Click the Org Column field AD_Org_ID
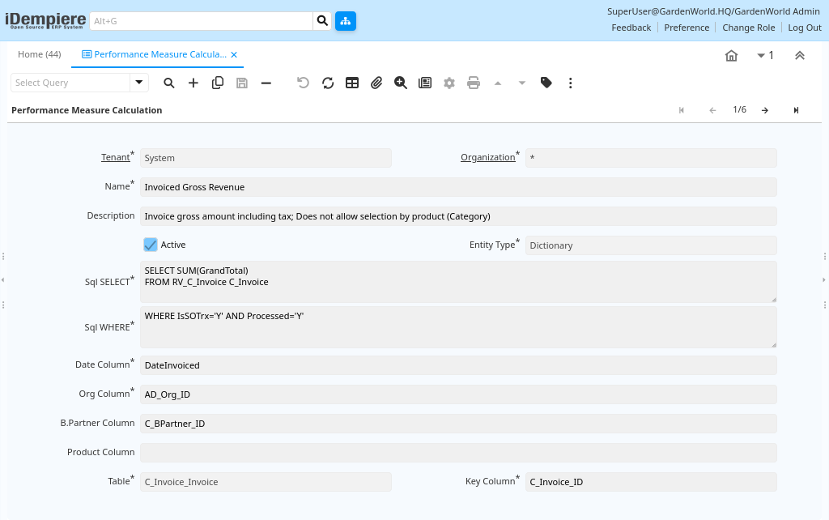Screen dimensions: 829x520 [x=458, y=394]
